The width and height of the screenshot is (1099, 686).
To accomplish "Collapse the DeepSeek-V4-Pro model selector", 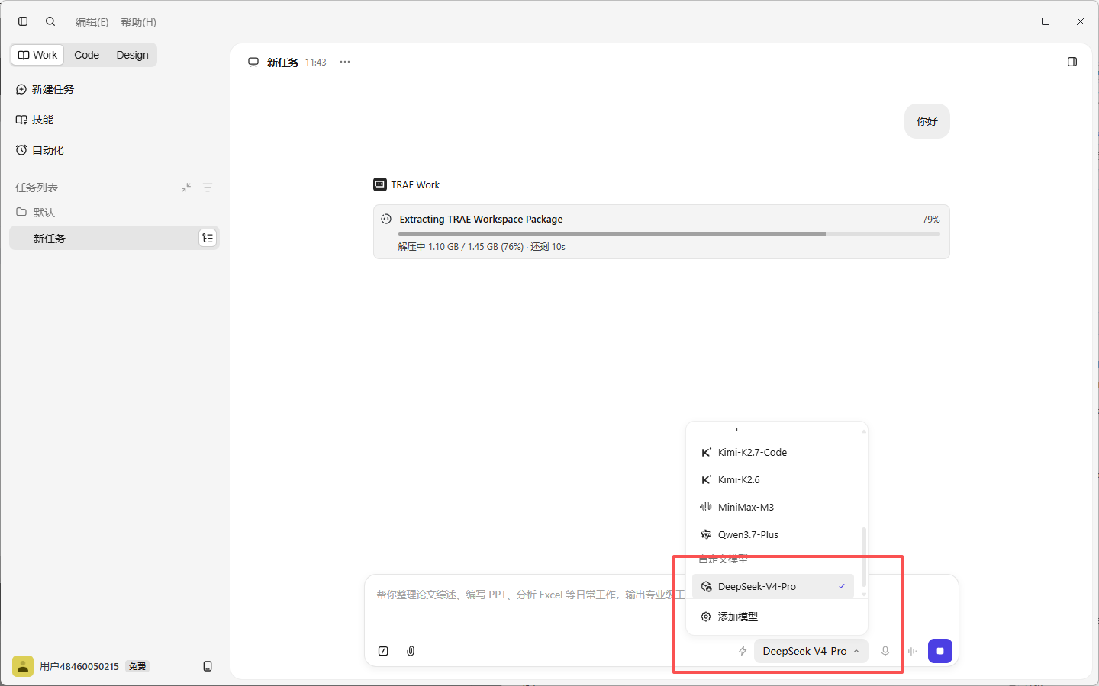I will [811, 651].
